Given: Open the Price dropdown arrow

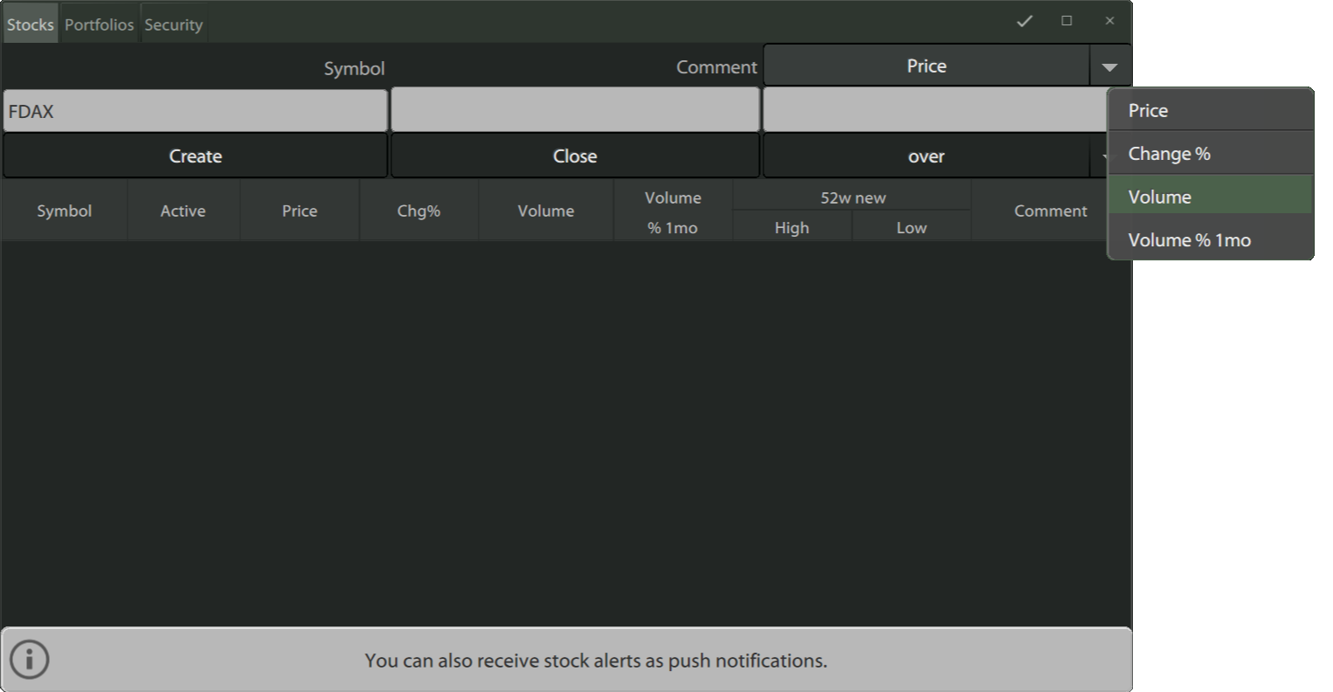Looking at the screenshot, I should tap(1109, 66).
